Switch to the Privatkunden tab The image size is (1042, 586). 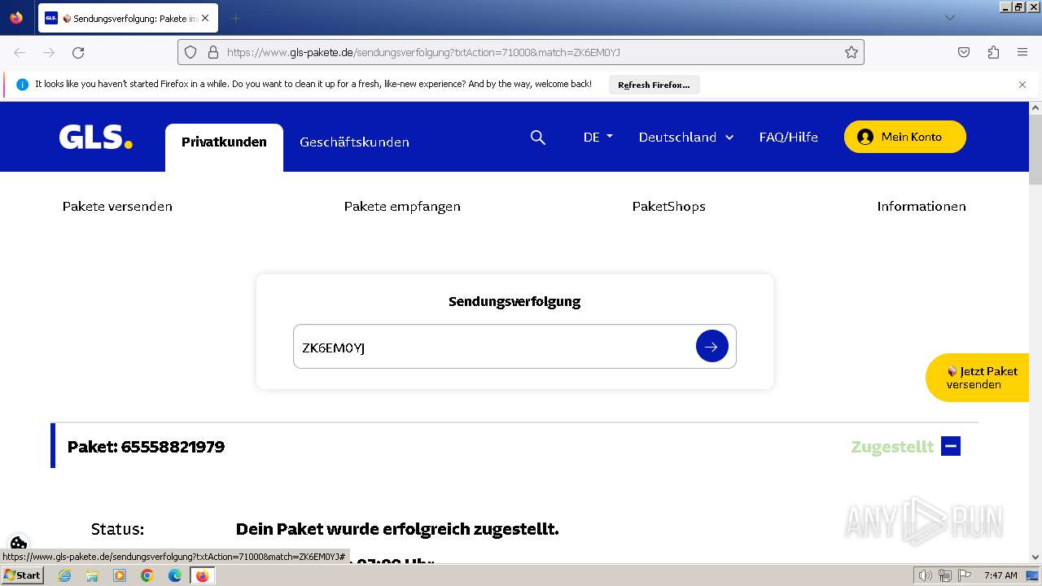pyautogui.click(x=224, y=142)
